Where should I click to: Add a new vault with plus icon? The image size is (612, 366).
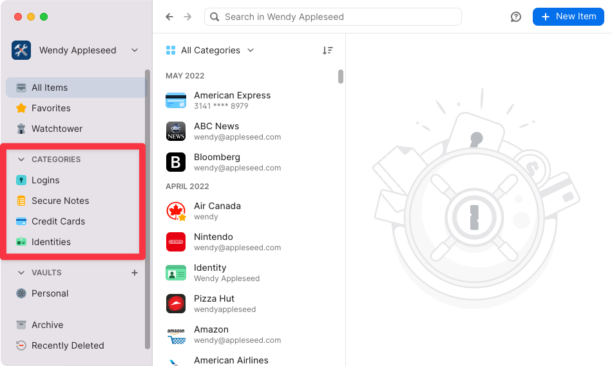[135, 273]
